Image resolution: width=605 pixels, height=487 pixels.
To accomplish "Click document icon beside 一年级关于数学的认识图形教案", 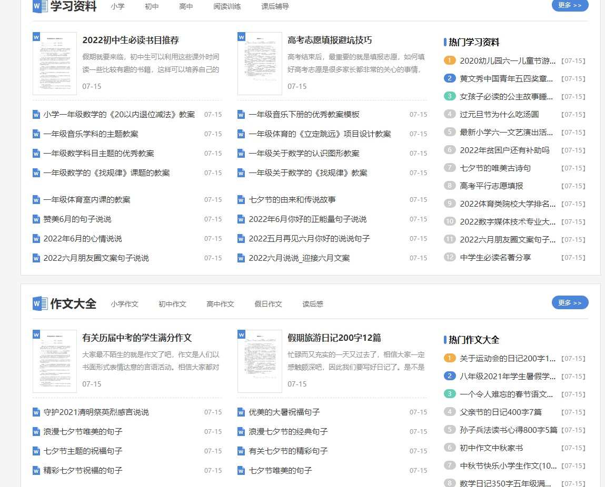I will pyautogui.click(x=241, y=154).
